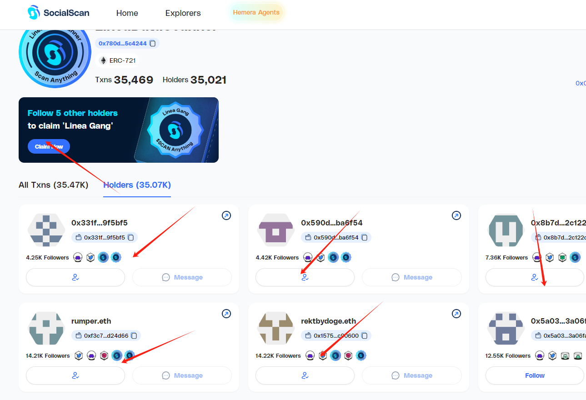Message rektbydoge.eth holder
This screenshot has width=586, height=400.
coord(412,375)
